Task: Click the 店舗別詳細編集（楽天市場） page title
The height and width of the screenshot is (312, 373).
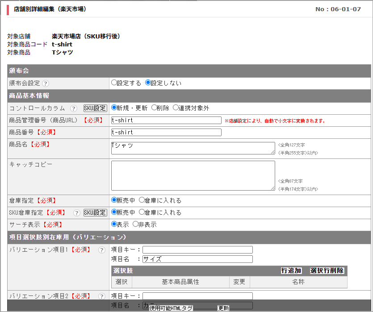Action: coord(50,9)
